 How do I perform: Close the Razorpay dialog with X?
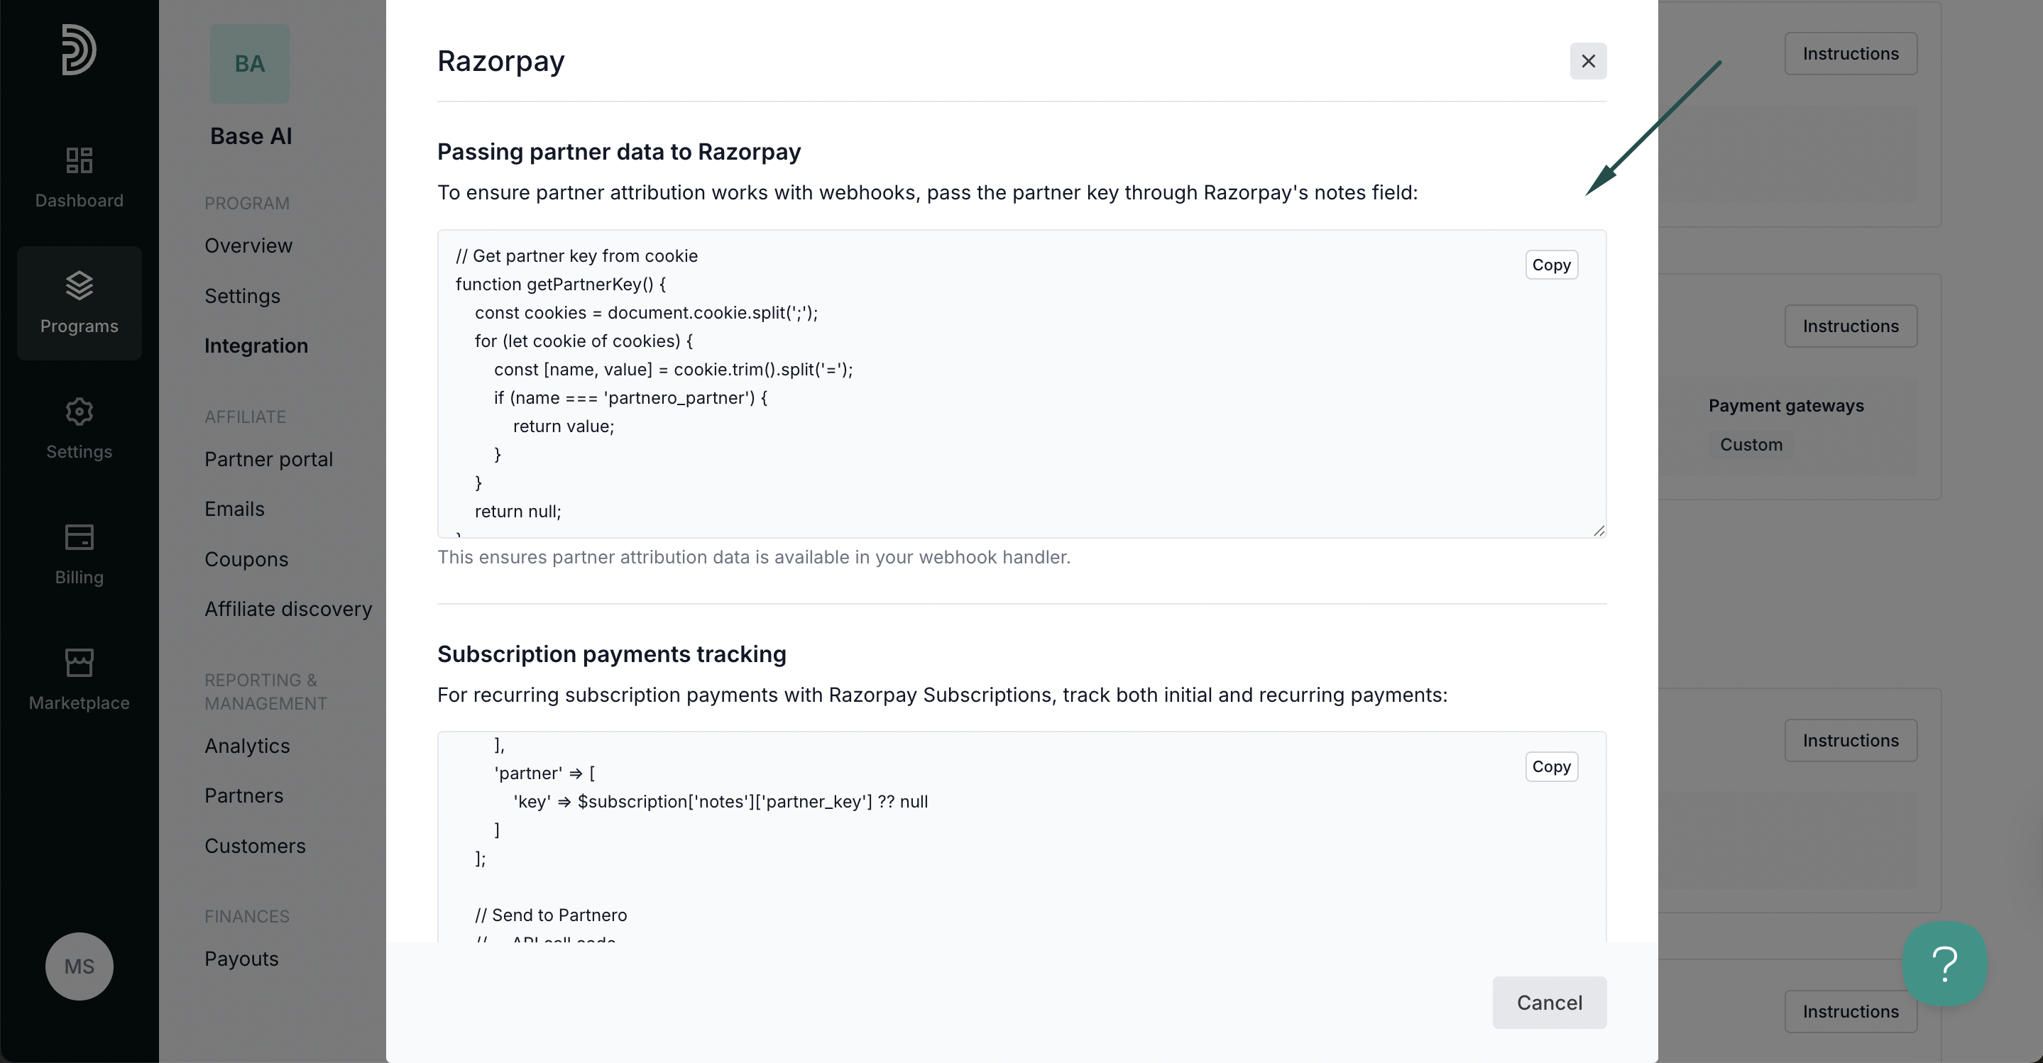1588,61
